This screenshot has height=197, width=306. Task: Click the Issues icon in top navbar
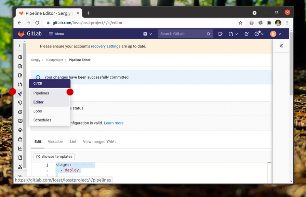(x=221, y=34)
